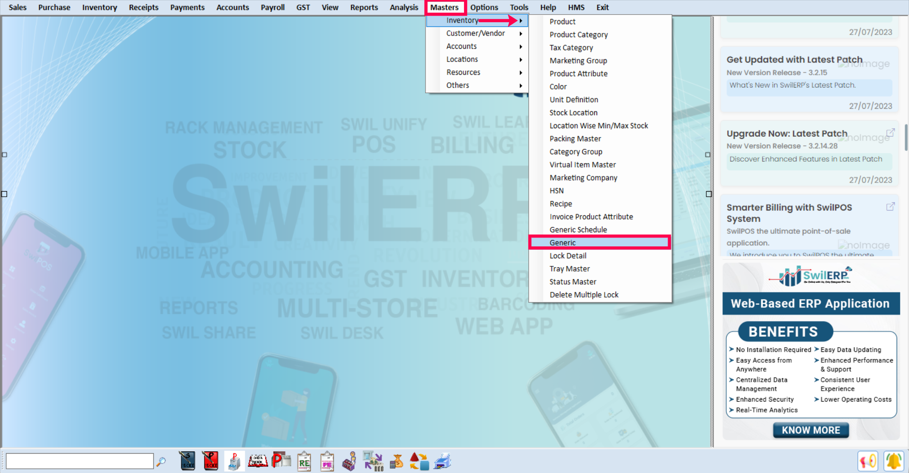
Task: Open Smarter Billing with SwilPOS System heading
Action: point(789,213)
